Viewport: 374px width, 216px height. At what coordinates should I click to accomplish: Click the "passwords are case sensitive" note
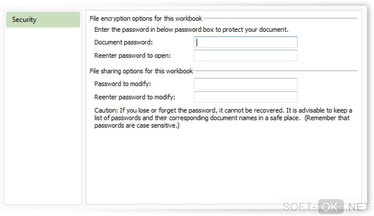click(137, 126)
